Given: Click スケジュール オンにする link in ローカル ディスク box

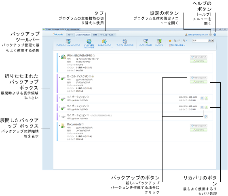Looking at the screenshot, I should pyautogui.click(x=80, y=85).
